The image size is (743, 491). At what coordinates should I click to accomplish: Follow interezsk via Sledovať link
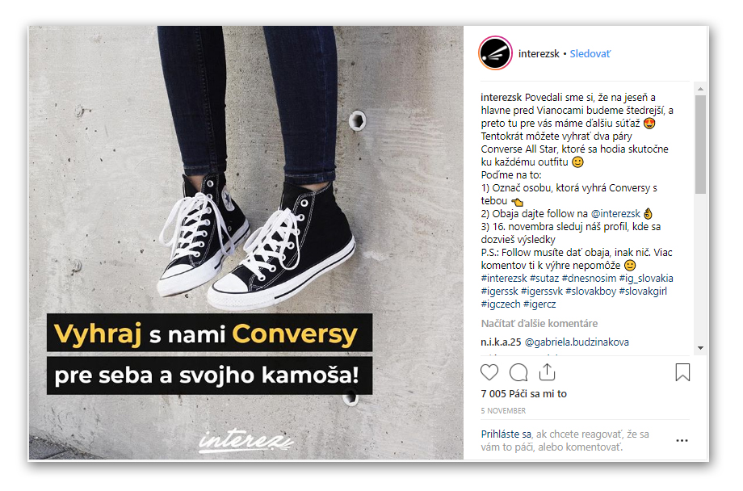pos(590,54)
